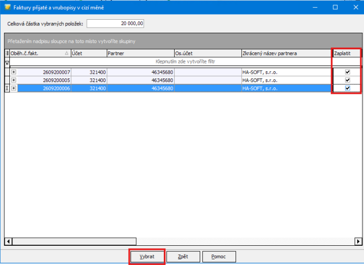This screenshot has height=265, width=364.
Task: Click the window title bar app icon
Action: (7, 7)
